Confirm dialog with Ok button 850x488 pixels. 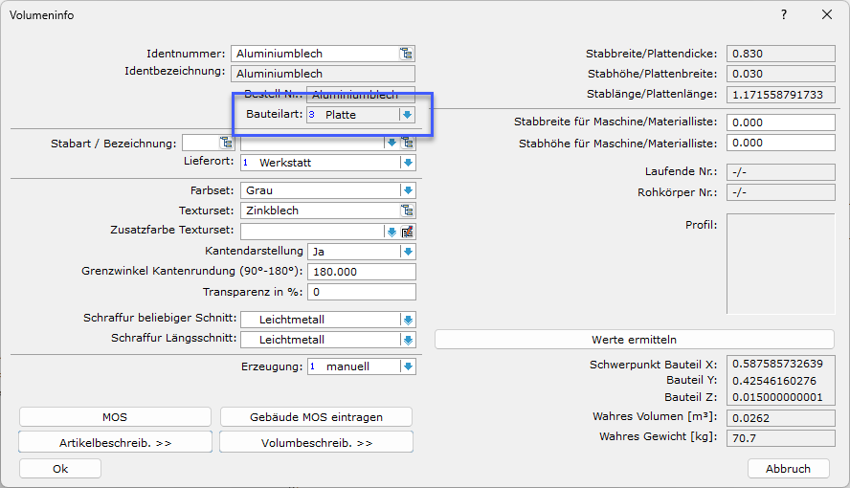pos(60,469)
